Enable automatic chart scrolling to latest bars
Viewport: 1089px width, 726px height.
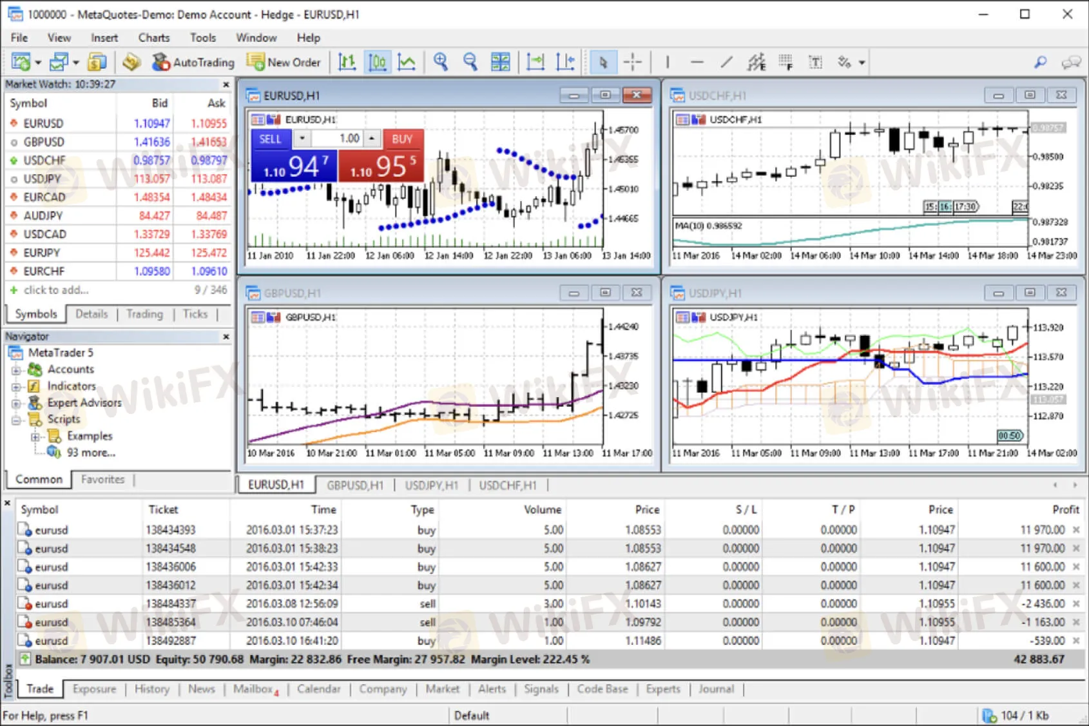(x=535, y=62)
